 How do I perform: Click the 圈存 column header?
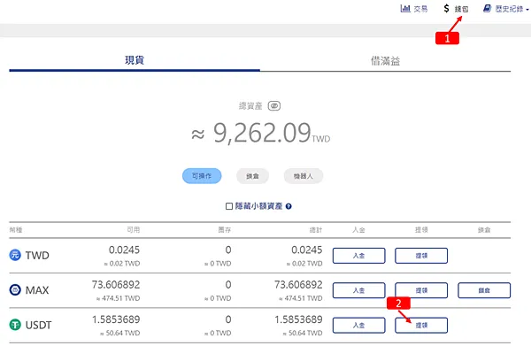click(x=225, y=230)
